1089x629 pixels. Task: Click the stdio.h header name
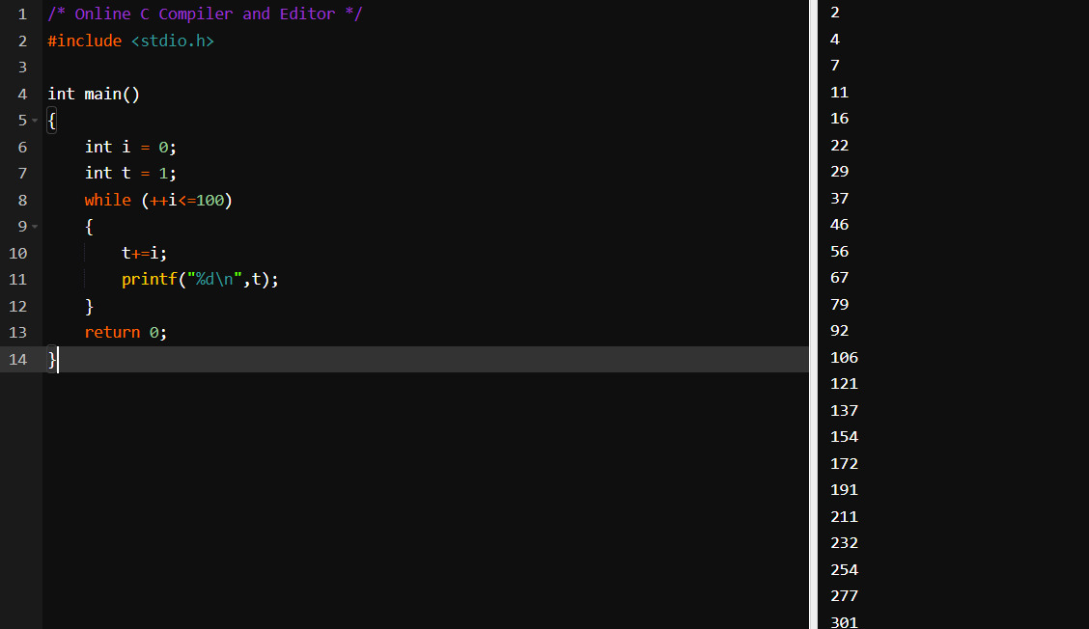click(172, 41)
